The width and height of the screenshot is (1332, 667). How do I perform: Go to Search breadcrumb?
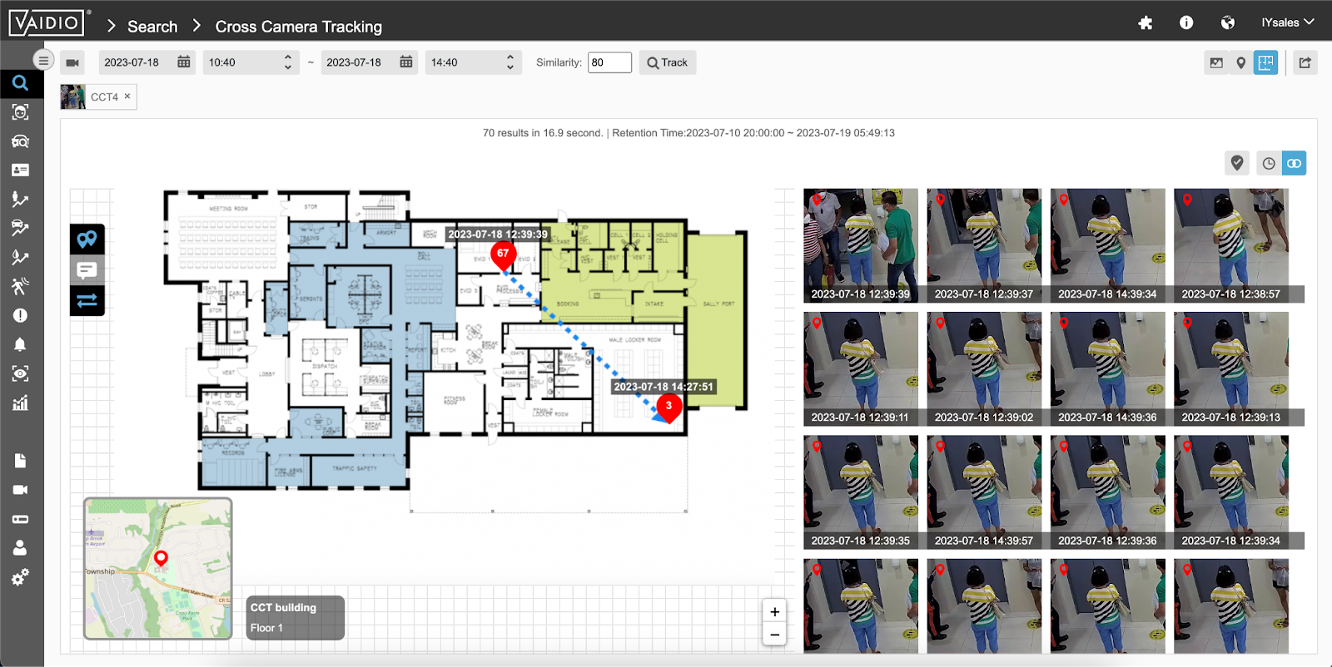tap(152, 27)
